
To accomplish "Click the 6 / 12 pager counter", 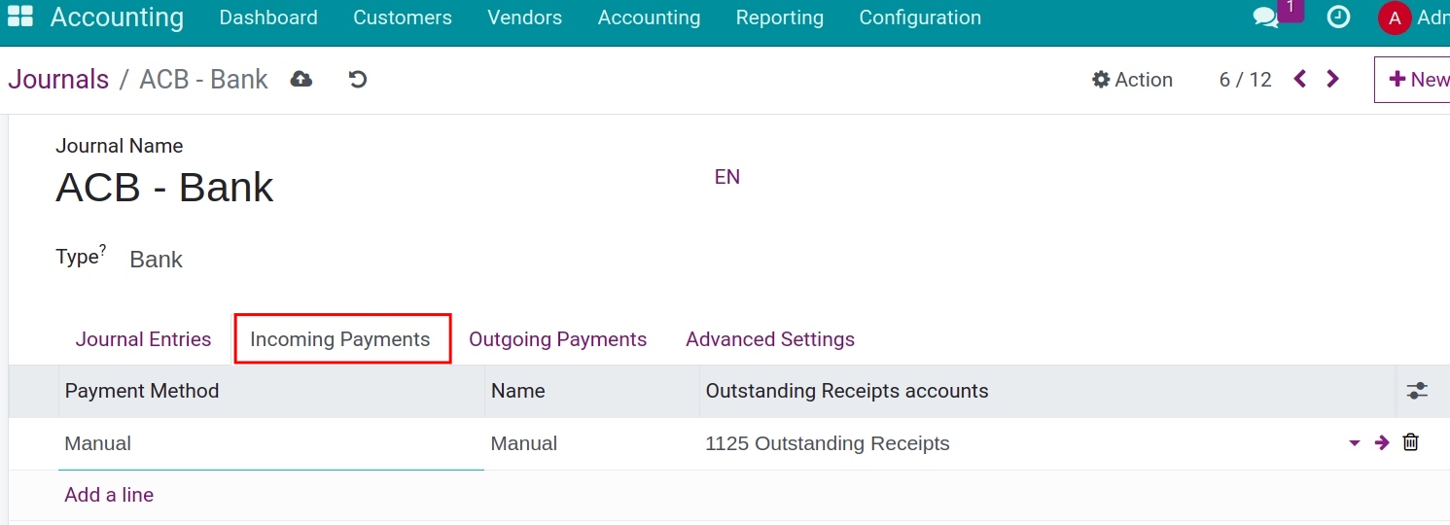I will [1246, 80].
